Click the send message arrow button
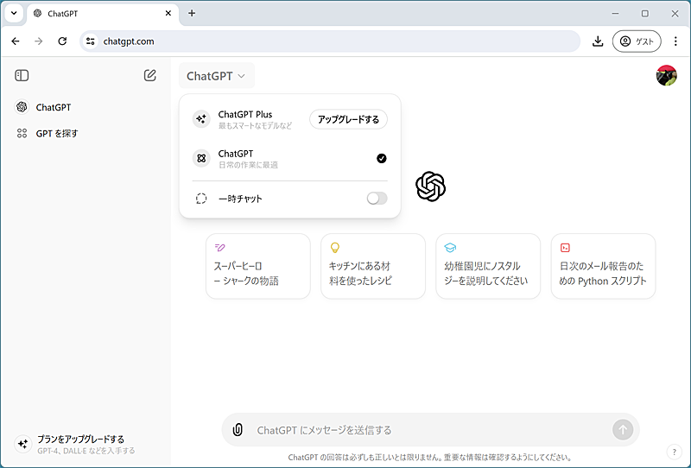Screen dimensions: 691x468 coord(623,429)
